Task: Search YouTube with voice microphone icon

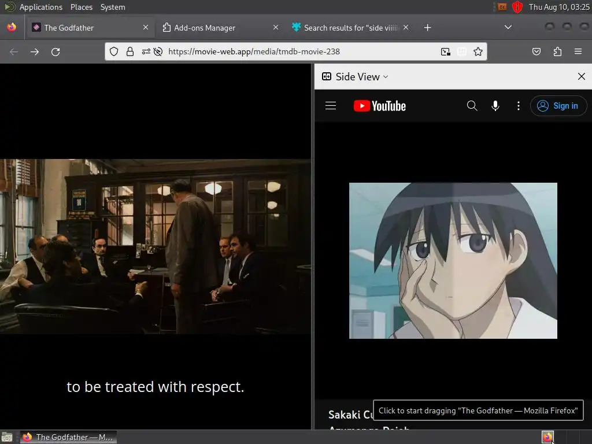Action: click(495, 106)
